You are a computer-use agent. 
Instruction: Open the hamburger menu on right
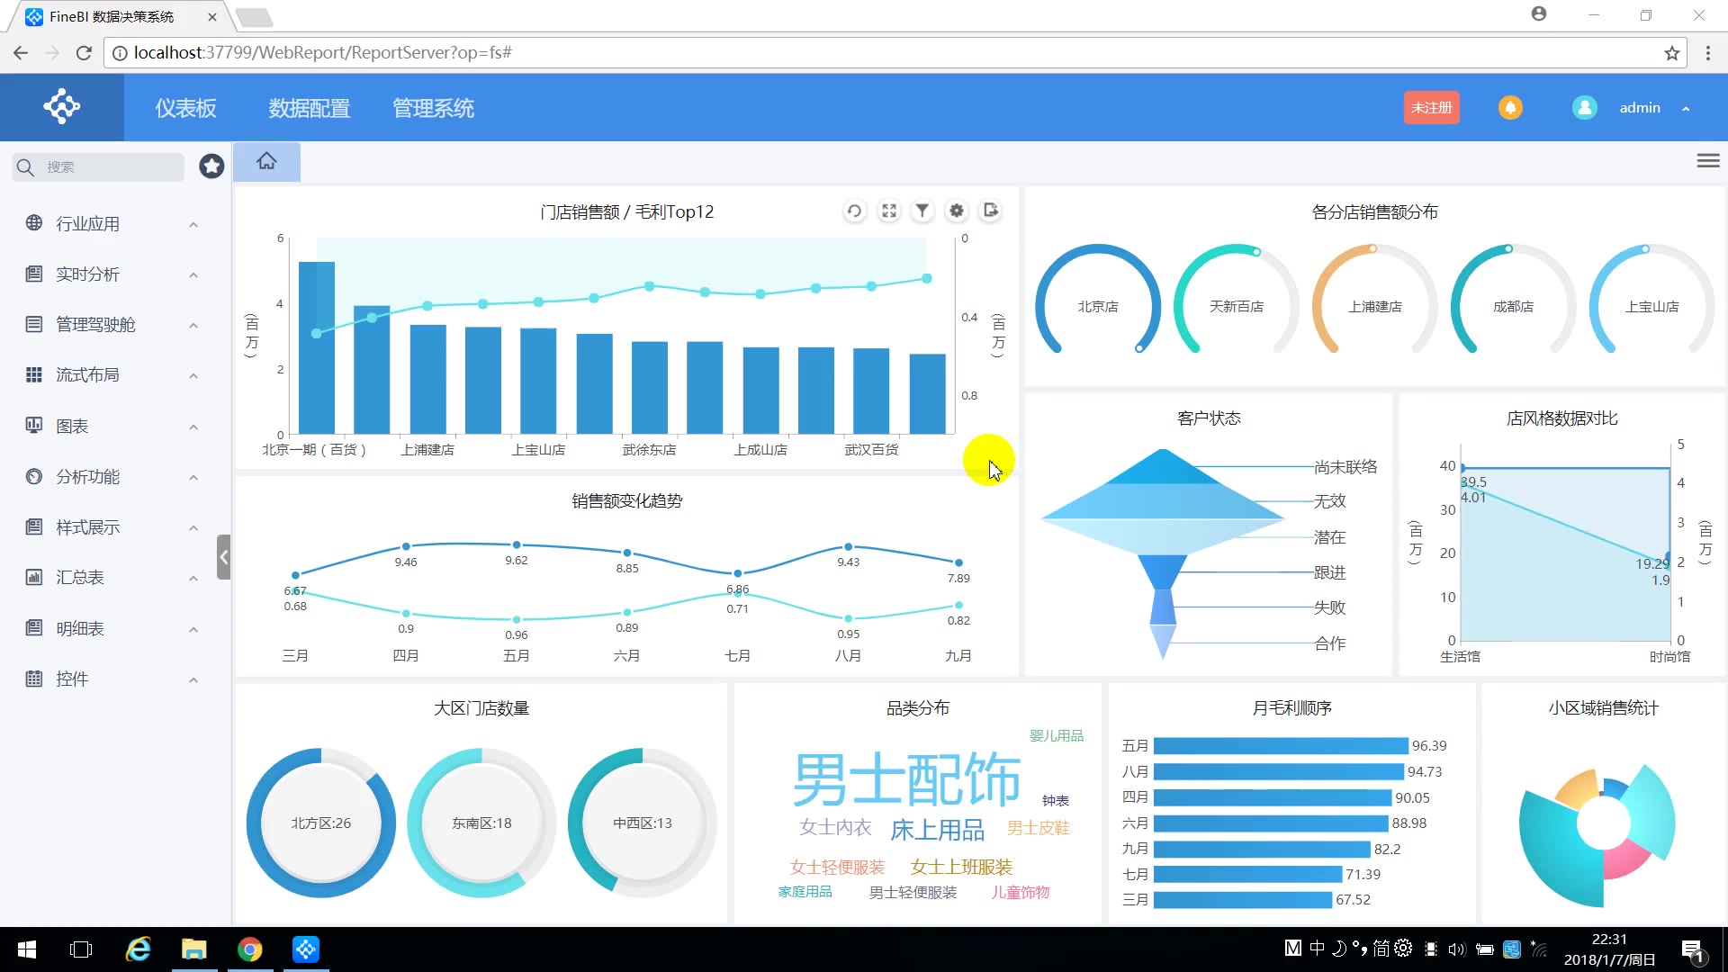[1708, 160]
